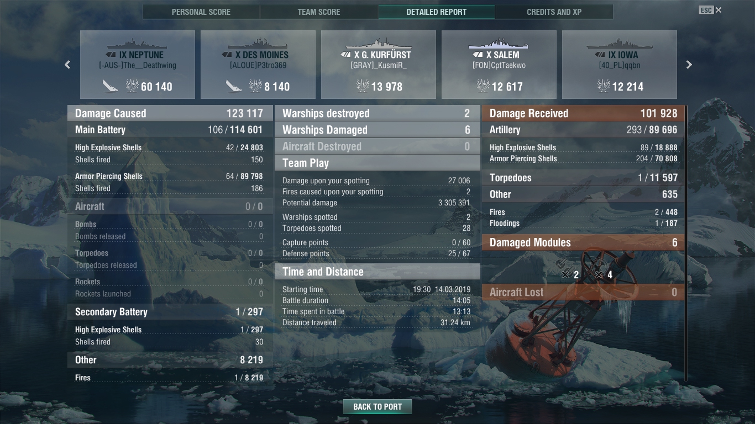Screen dimensions: 755x424
Task: Select the IX Neptune ship card
Action: point(138,65)
